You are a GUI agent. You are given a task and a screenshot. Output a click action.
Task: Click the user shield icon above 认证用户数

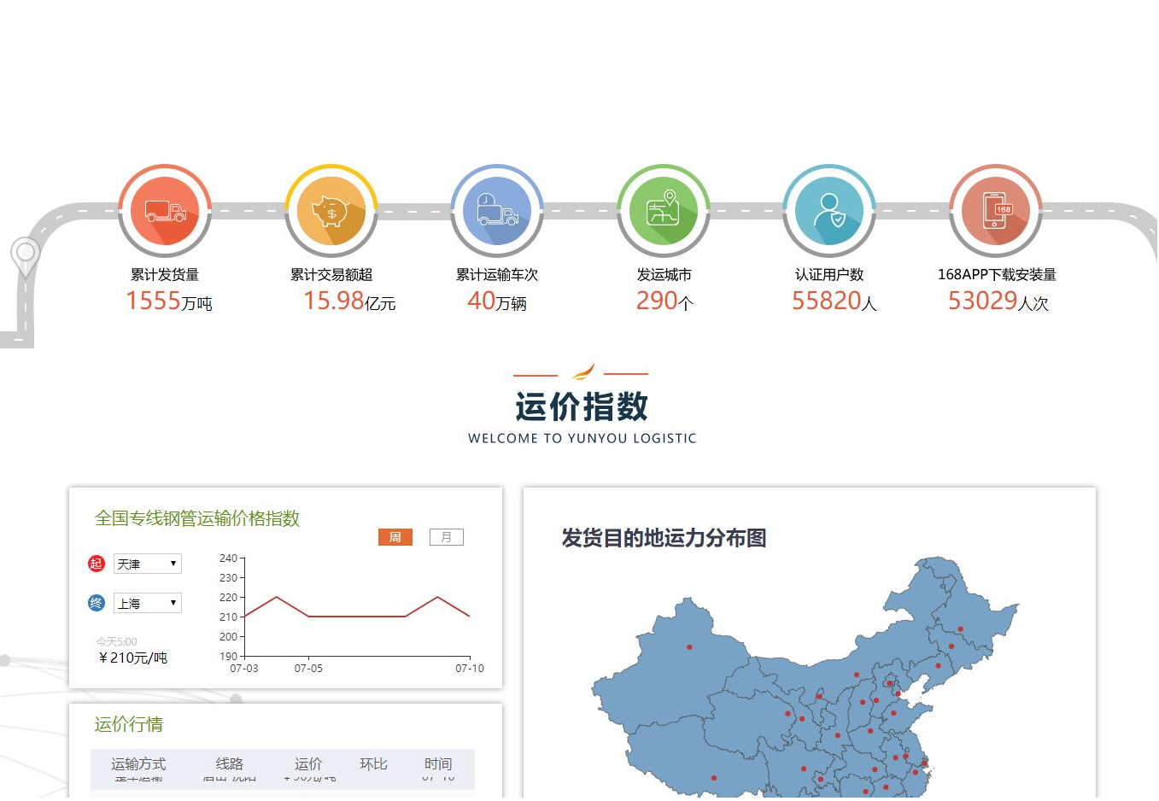pos(829,209)
